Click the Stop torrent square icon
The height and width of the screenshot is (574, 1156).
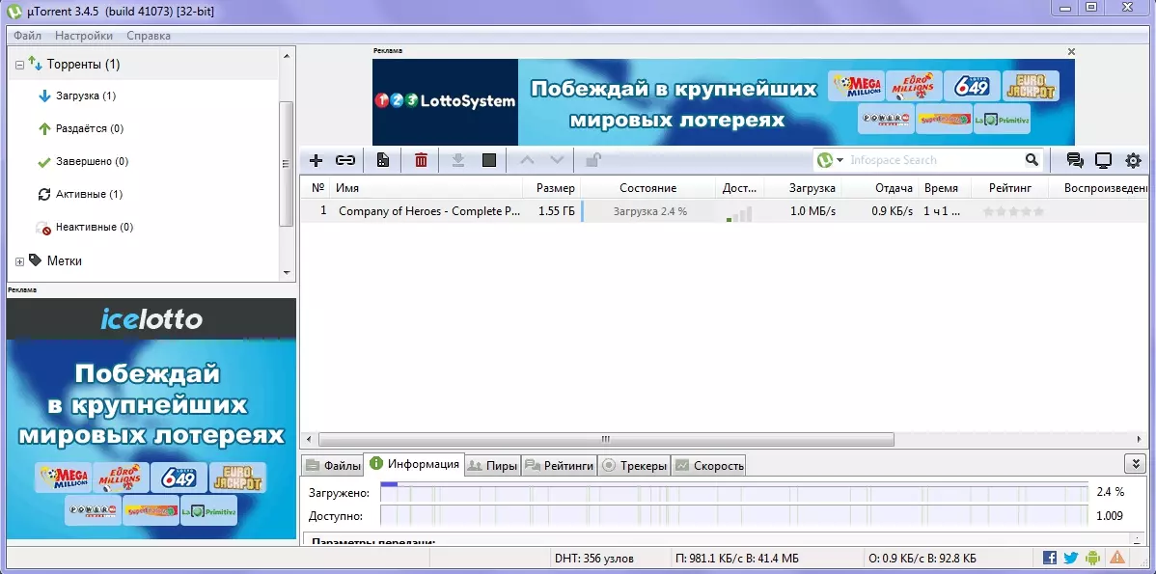[489, 160]
